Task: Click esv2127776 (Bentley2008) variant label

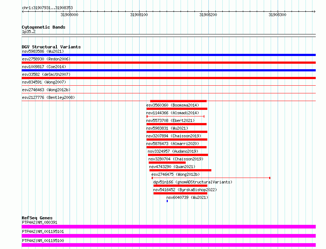Action: (48, 97)
